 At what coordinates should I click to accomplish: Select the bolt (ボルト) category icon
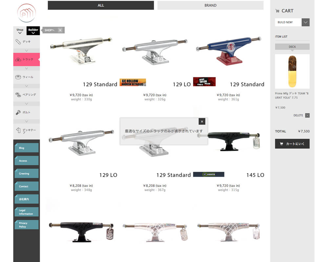(18, 112)
